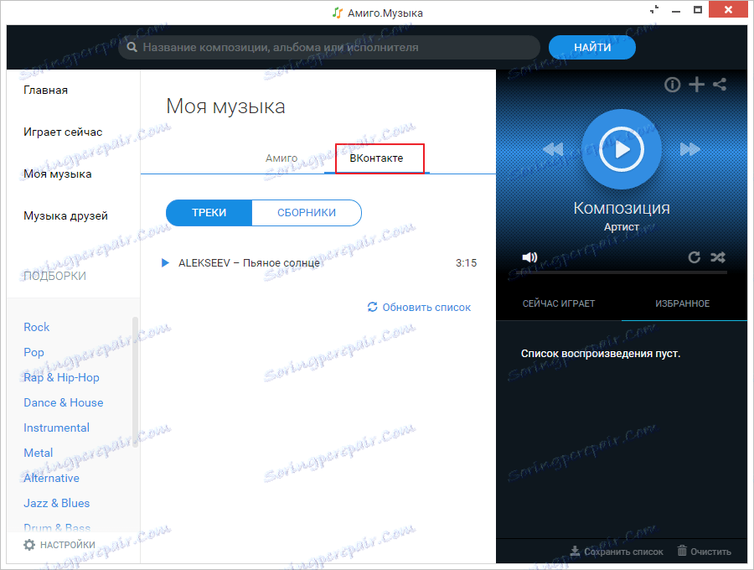
Task: Play ALEKSEEV – Пьяное солнце track
Action: (x=165, y=262)
